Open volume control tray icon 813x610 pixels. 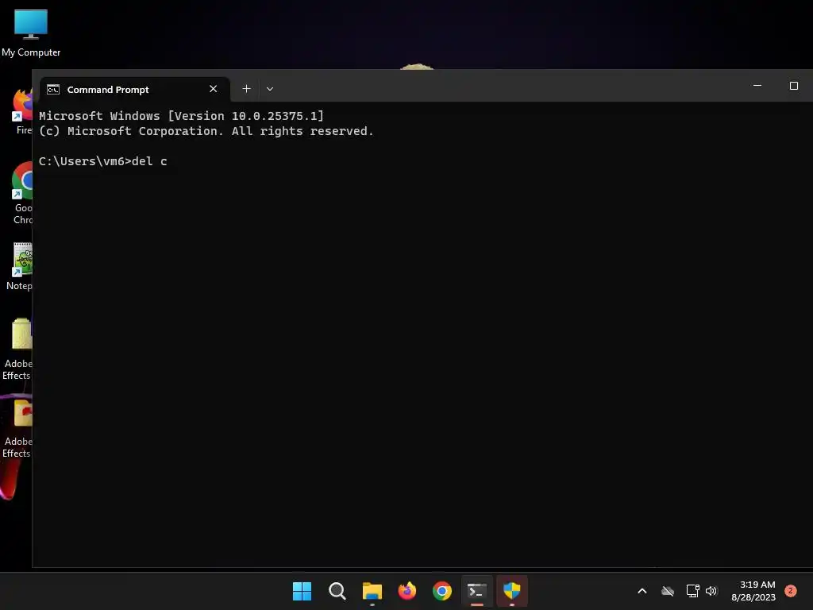711,591
